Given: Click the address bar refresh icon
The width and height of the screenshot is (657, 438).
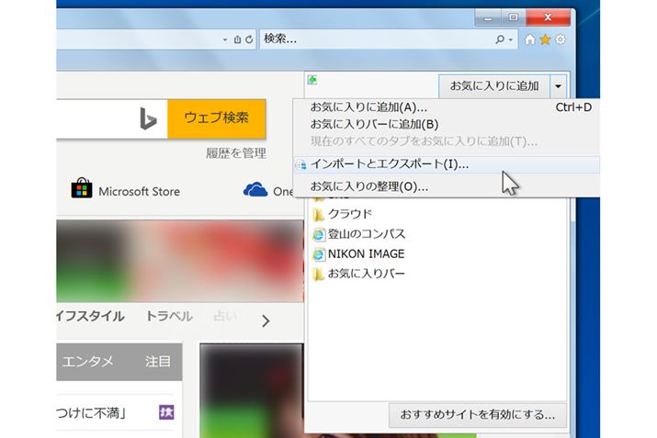Looking at the screenshot, I should [249, 39].
